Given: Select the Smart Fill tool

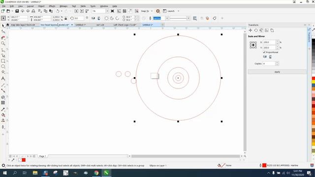Looking at the screenshot, I should [3, 120].
